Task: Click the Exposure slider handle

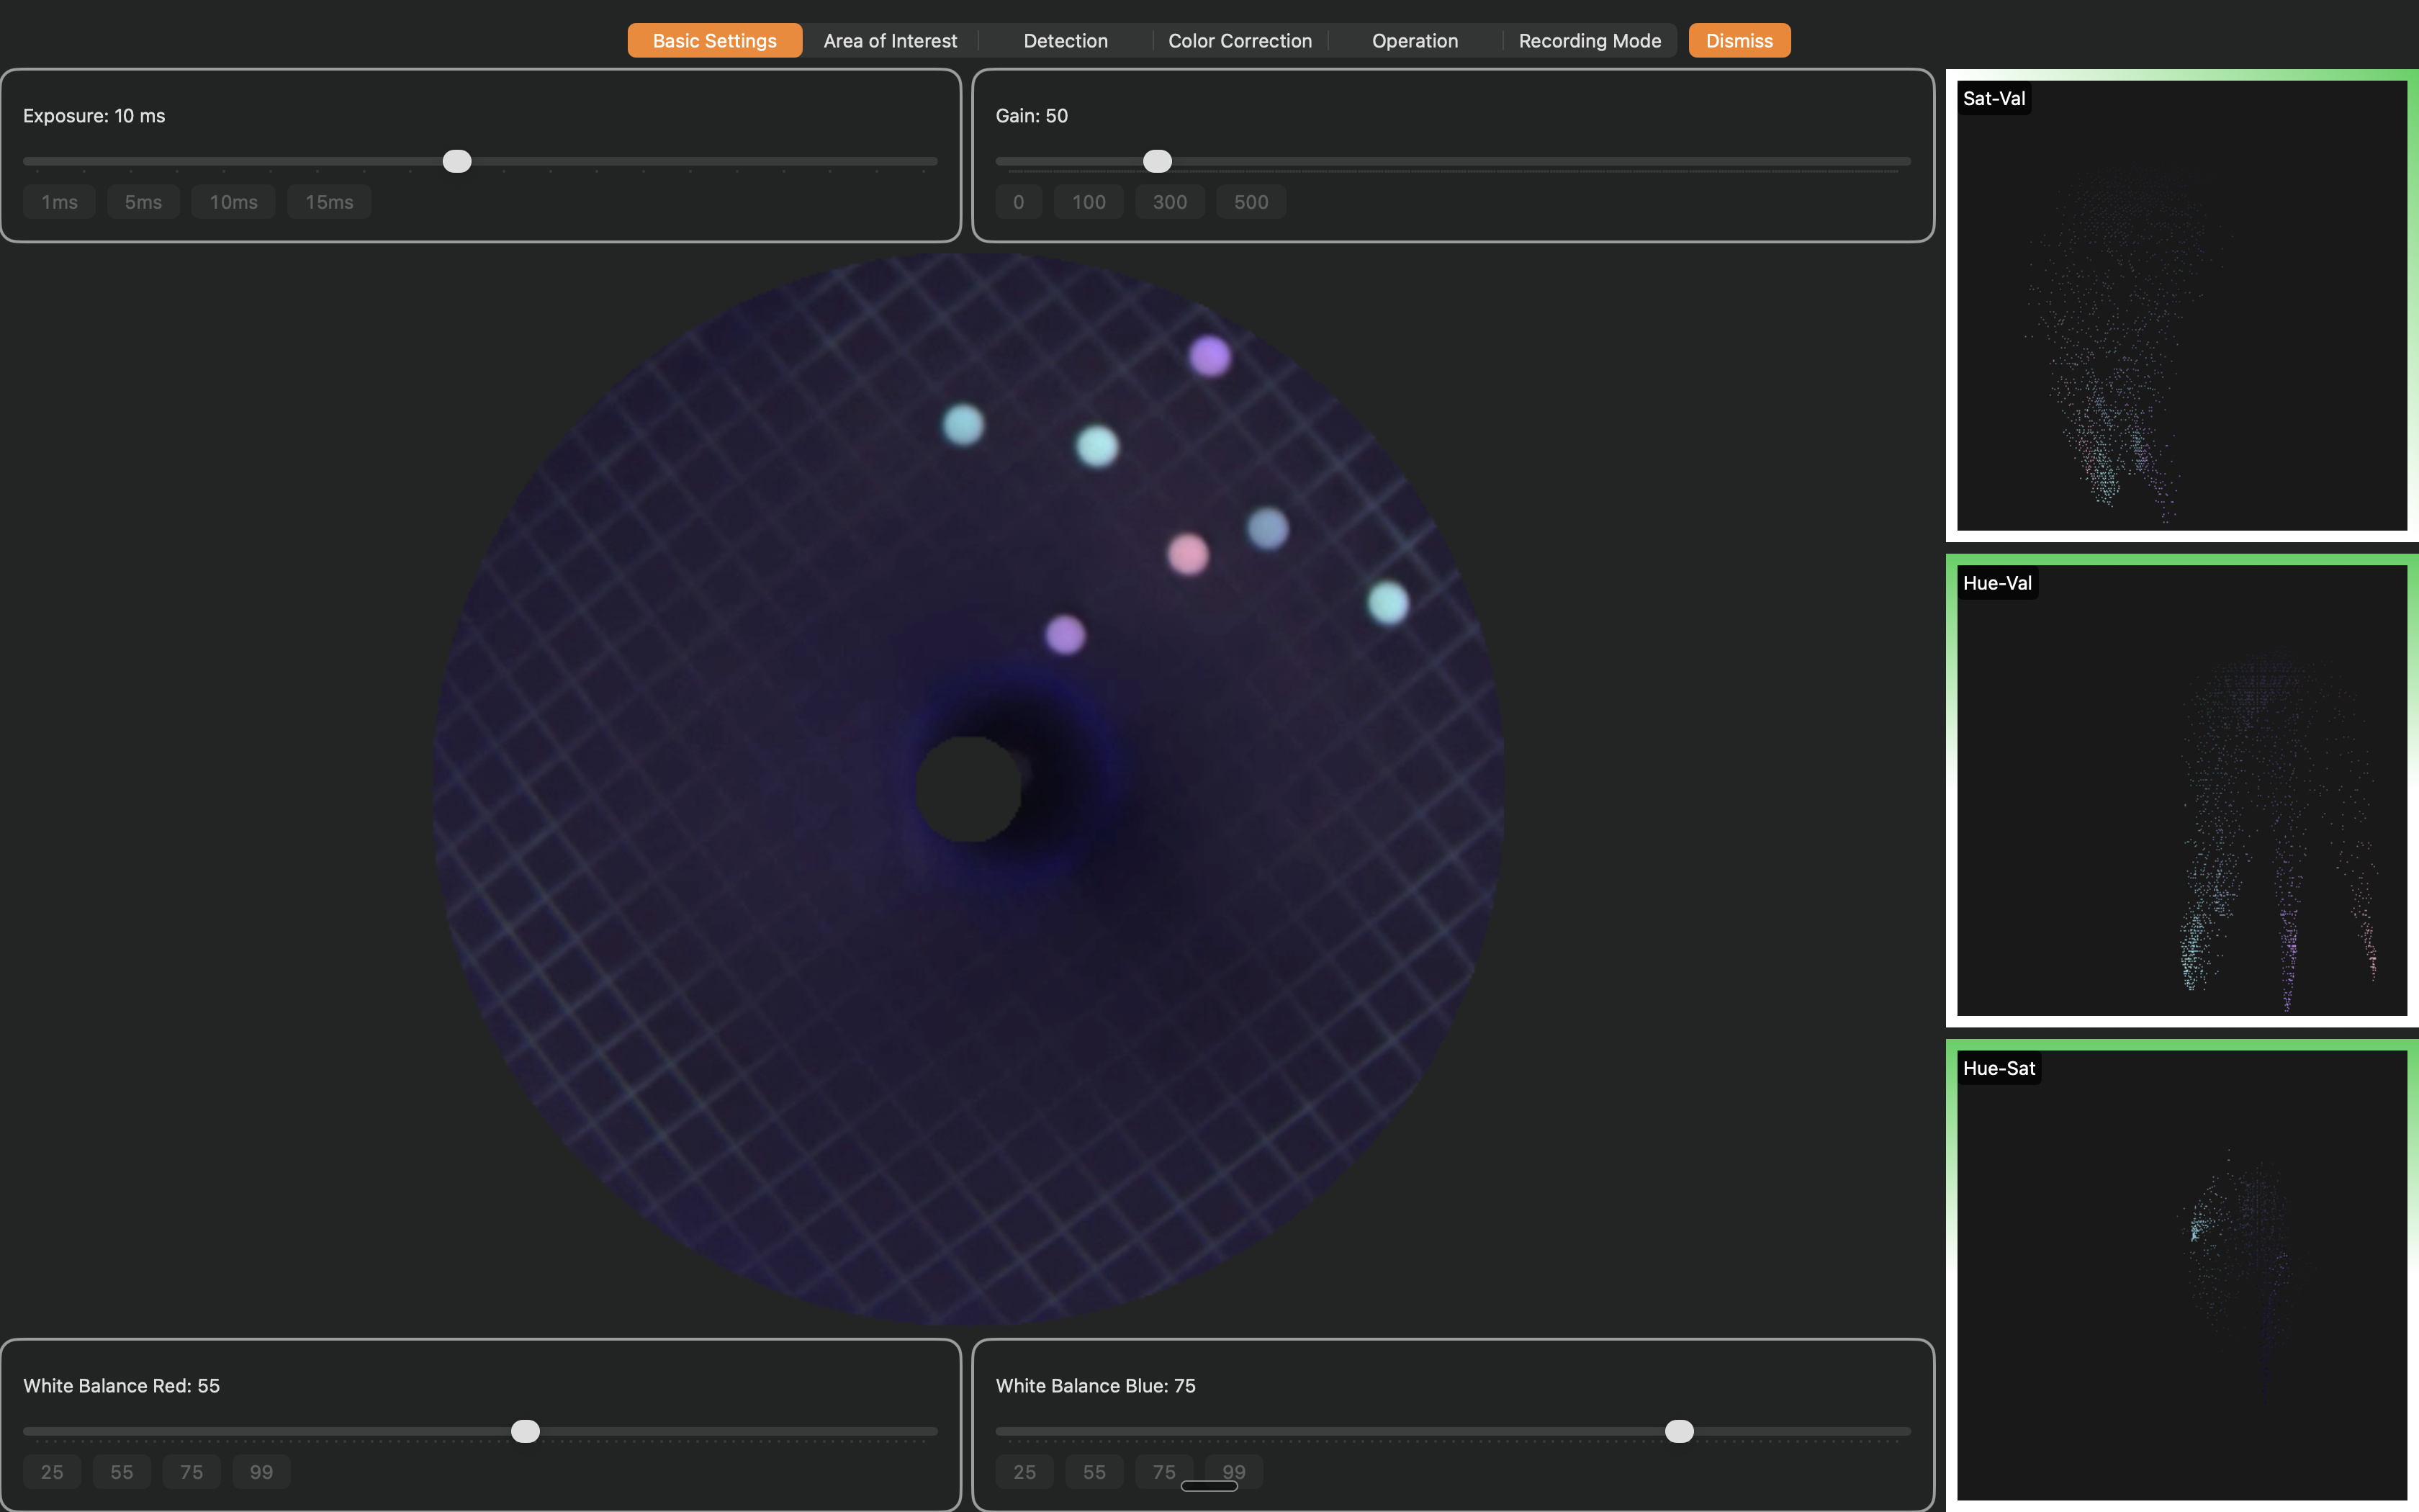Action: [x=457, y=161]
